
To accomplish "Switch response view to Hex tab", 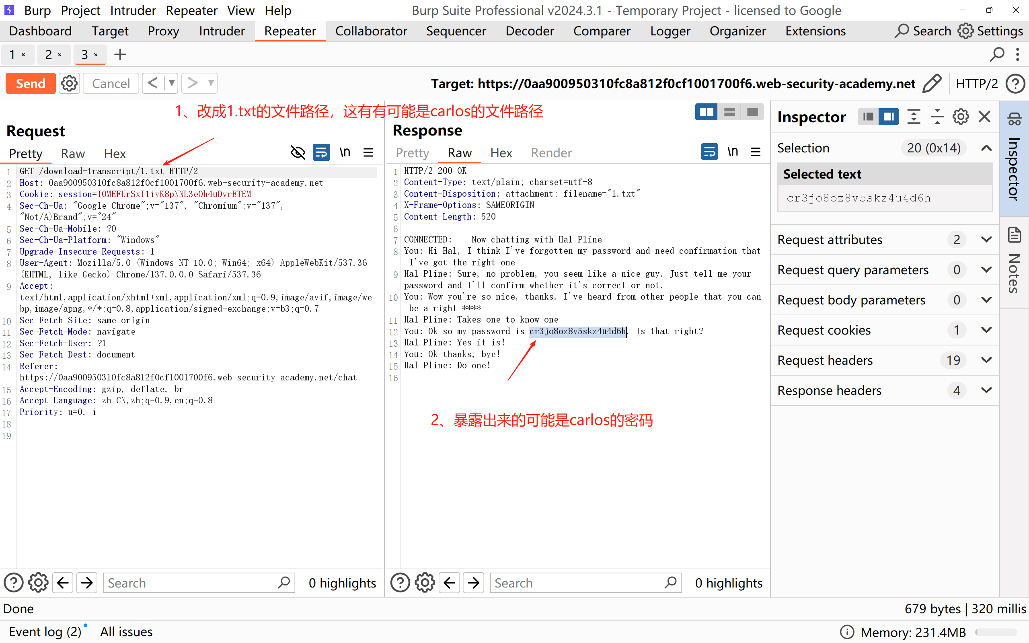I will pyautogui.click(x=501, y=153).
